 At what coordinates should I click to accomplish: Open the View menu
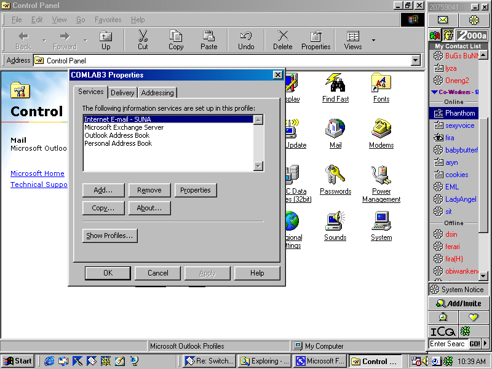tap(59, 20)
